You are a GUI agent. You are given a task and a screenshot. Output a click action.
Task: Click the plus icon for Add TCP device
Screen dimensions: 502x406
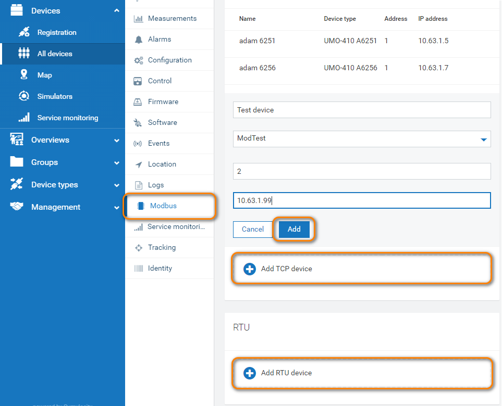(x=249, y=269)
